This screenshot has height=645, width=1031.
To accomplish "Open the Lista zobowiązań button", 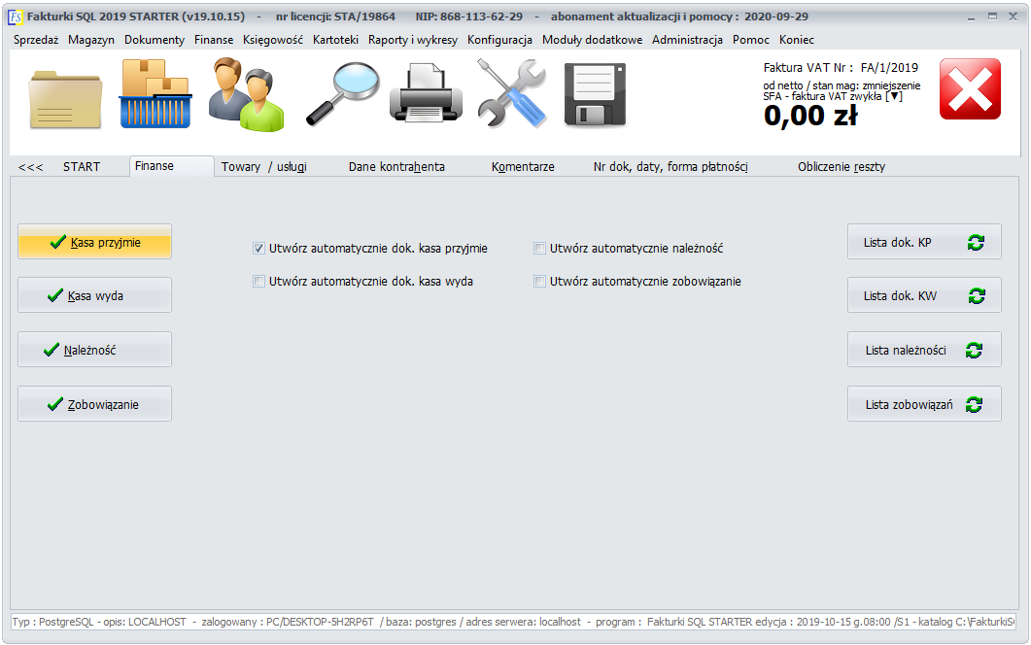I will 924,404.
